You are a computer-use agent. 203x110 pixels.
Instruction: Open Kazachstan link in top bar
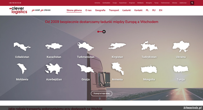[x=123, y=3]
